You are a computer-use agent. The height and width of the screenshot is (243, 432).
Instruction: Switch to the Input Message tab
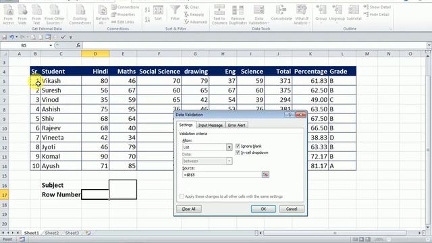[211, 126]
